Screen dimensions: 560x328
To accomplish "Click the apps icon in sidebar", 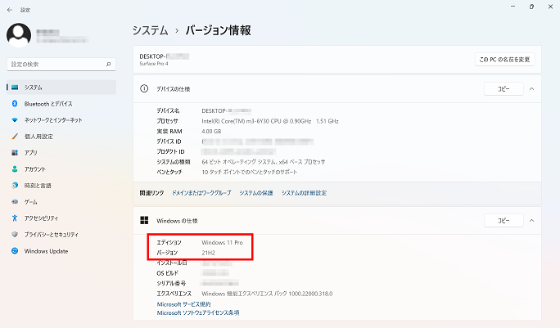I will (x=15, y=153).
